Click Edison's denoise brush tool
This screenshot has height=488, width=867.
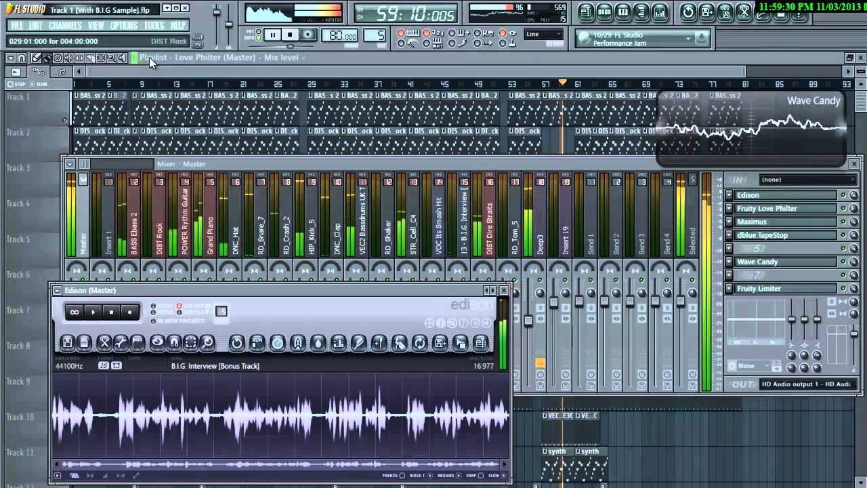pyautogui.click(x=358, y=343)
